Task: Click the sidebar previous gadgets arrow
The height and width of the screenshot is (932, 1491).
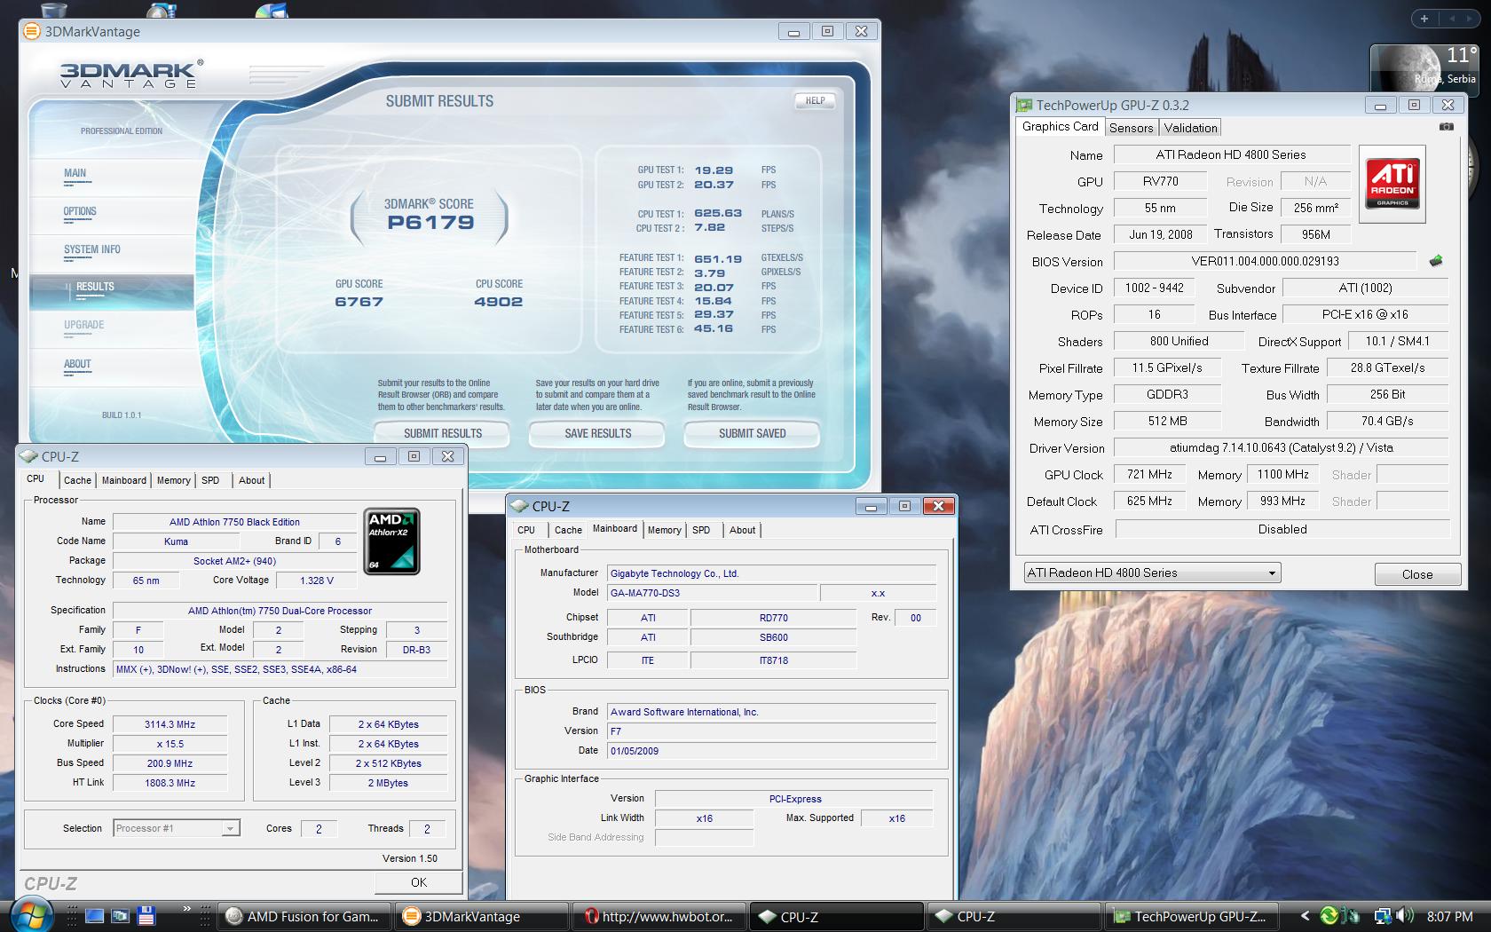Action: click(1452, 18)
